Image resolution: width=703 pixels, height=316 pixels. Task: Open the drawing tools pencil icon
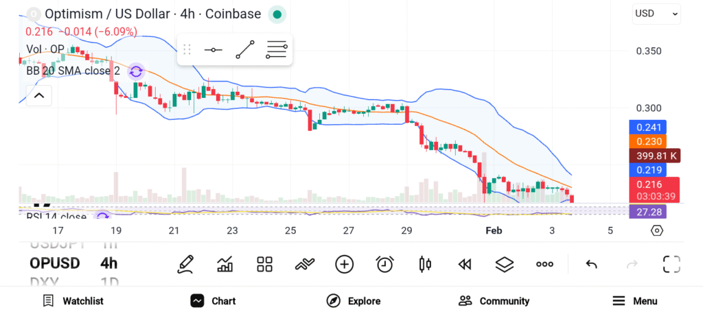185,264
